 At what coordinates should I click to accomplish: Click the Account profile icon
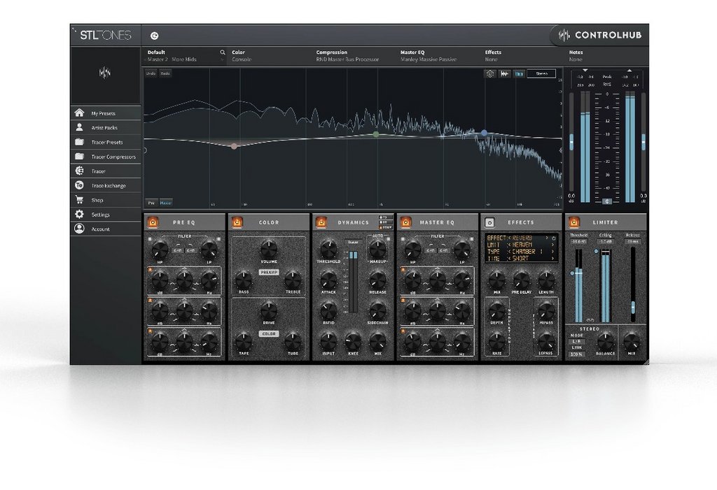tap(79, 229)
